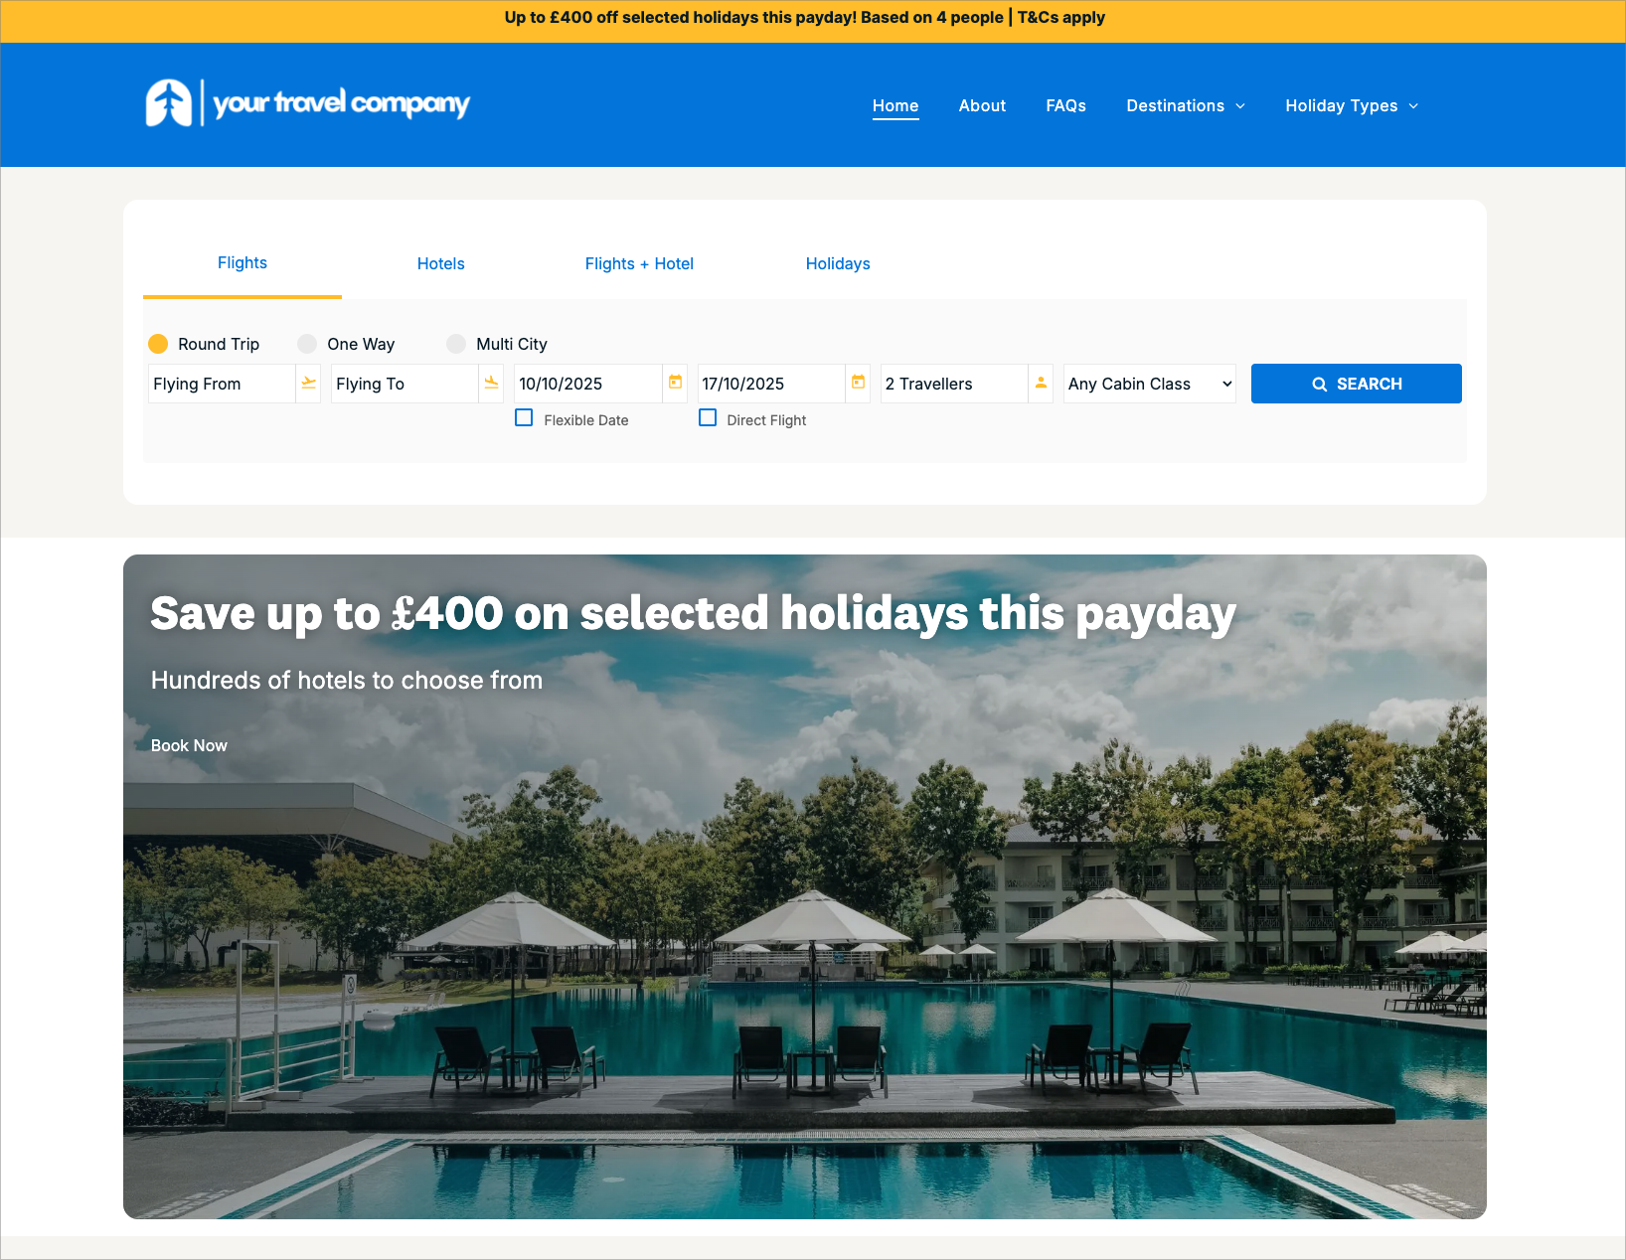This screenshot has width=1626, height=1260.
Task: Expand the Holiday Types dropdown
Action: click(x=1352, y=105)
